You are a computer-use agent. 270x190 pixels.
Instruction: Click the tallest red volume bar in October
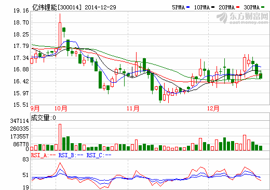[x=60, y=137]
